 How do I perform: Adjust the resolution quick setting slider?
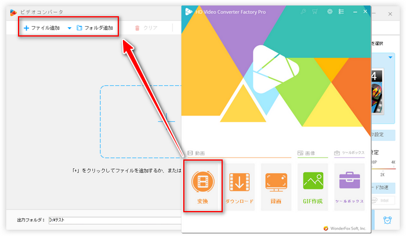[383, 169]
